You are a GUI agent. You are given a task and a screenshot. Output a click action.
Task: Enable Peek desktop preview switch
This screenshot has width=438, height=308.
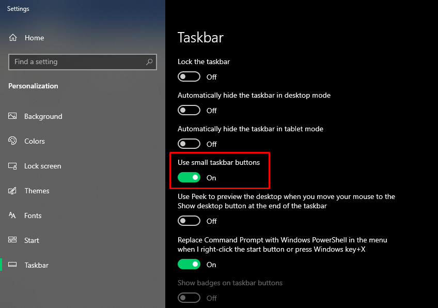click(189, 221)
